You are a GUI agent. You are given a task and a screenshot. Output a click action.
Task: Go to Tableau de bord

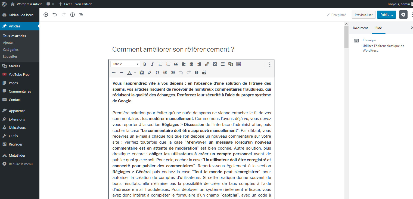point(20,15)
